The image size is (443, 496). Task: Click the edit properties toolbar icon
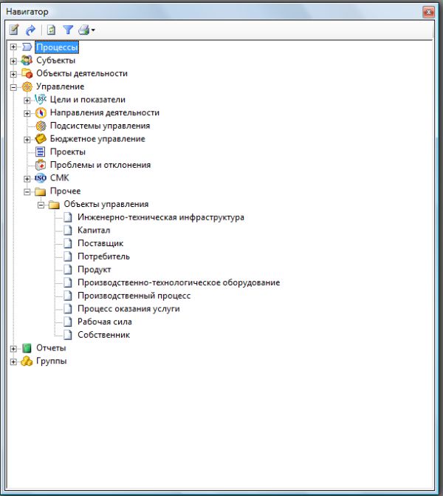click(x=14, y=30)
